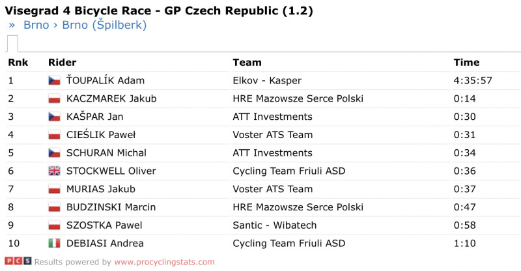The height and width of the screenshot is (271, 521).
Task: Visit www.procyclingstats.com link
Action: 165,262
